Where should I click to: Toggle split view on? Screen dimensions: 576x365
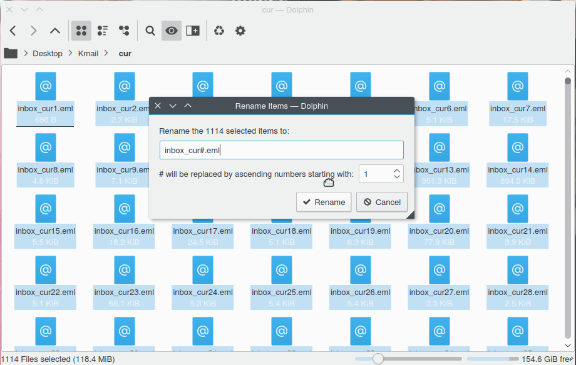(x=192, y=30)
